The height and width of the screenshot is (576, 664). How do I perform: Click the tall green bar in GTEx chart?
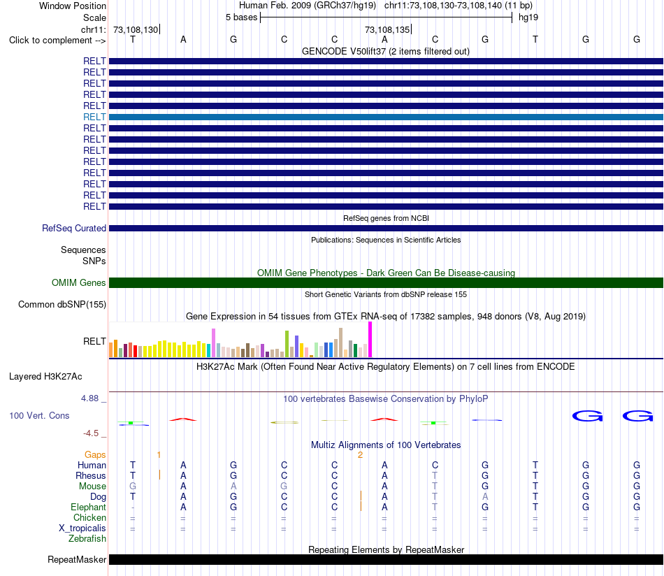(x=287, y=344)
